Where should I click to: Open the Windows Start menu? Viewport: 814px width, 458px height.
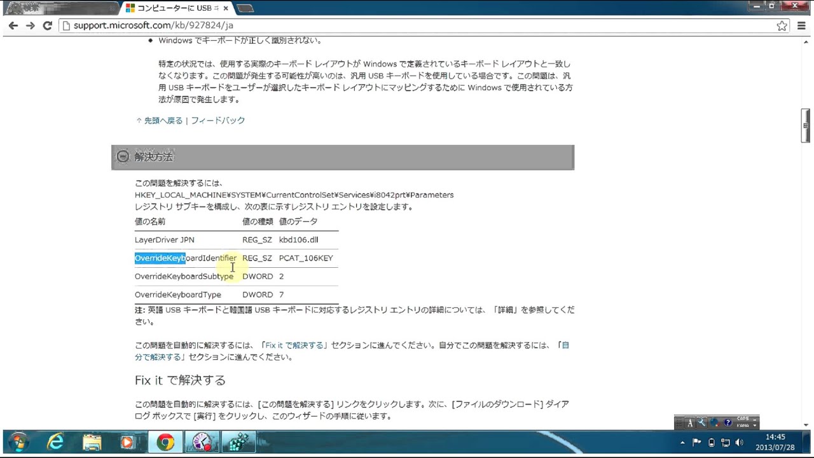point(18,442)
